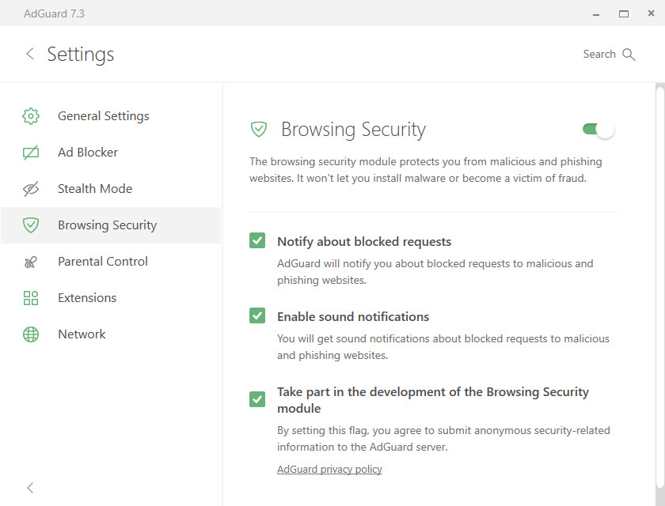Viewport: 665px width, 506px height.
Task: Maximize the AdGuard window
Action: (x=624, y=14)
